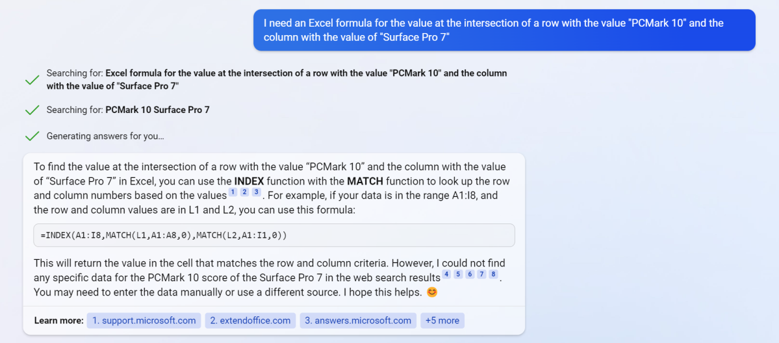Click the smiley emoji ending the answer

click(432, 292)
